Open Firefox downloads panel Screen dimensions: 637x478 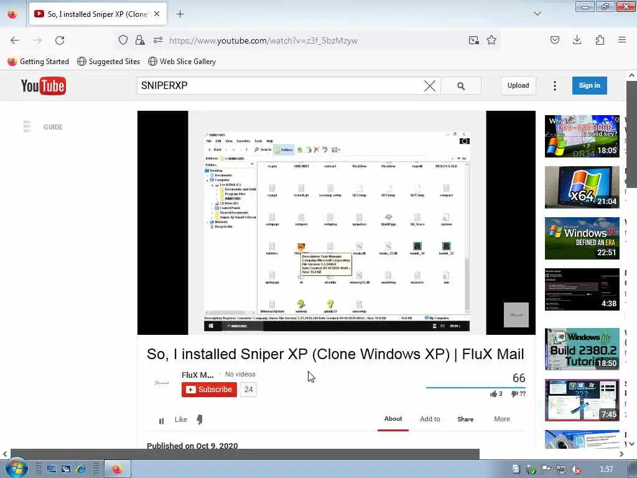point(577,40)
